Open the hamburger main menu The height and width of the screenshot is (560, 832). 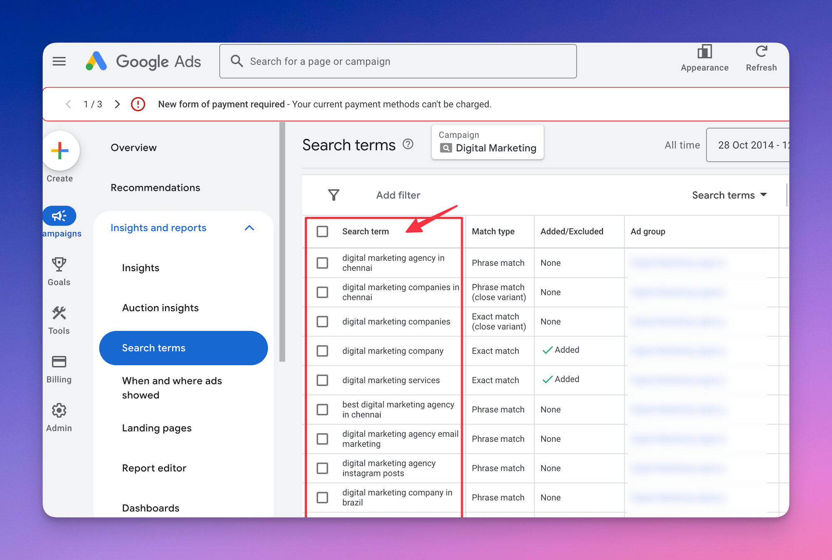tap(59, 62)
